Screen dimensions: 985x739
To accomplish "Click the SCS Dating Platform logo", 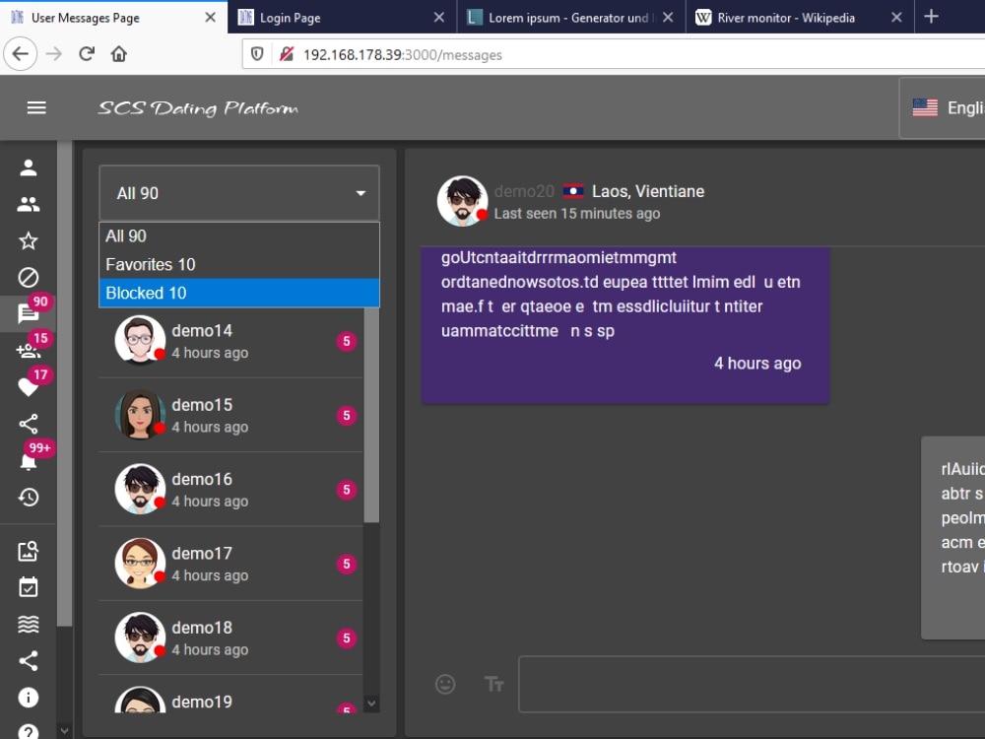I will point(199,108).
